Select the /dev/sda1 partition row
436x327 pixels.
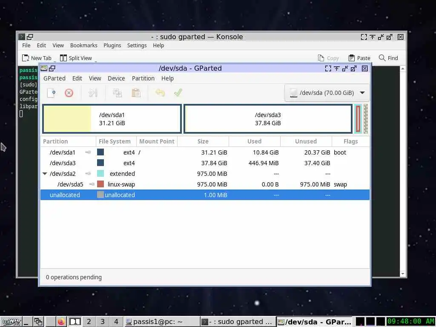[x=205, y=152]
